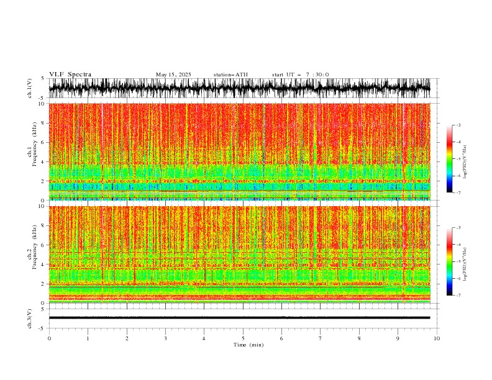The image size is (492, 380).
Task: Click the time axis tick label '7'
Action: coord(321,338)
